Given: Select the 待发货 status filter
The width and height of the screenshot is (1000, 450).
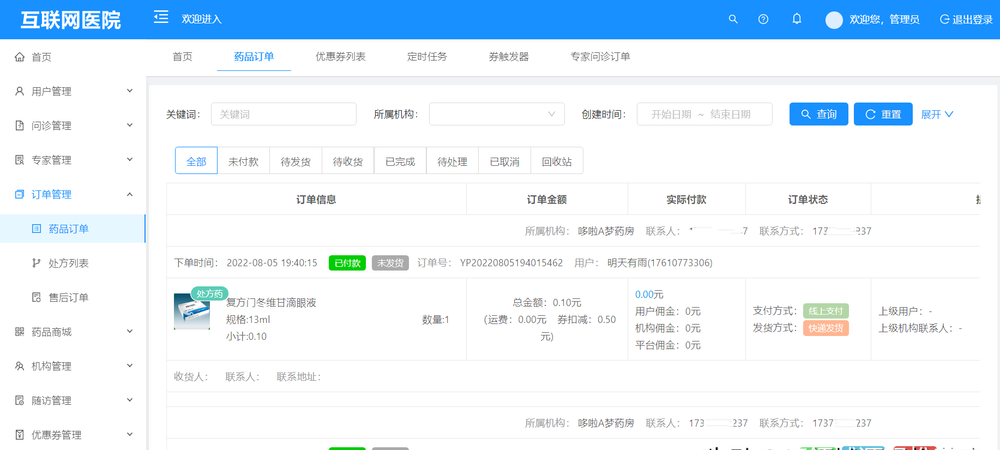Looking at the screenshot, I should pyautogui.click(x=296, y=161).
